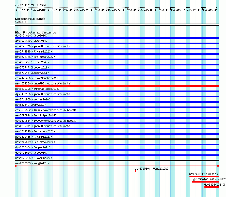Open esv3639624 (1000GenomesConsortiumPhase3) variant
Image resolution: width=226 pixels, height=197 pixels.
point(46,121)
